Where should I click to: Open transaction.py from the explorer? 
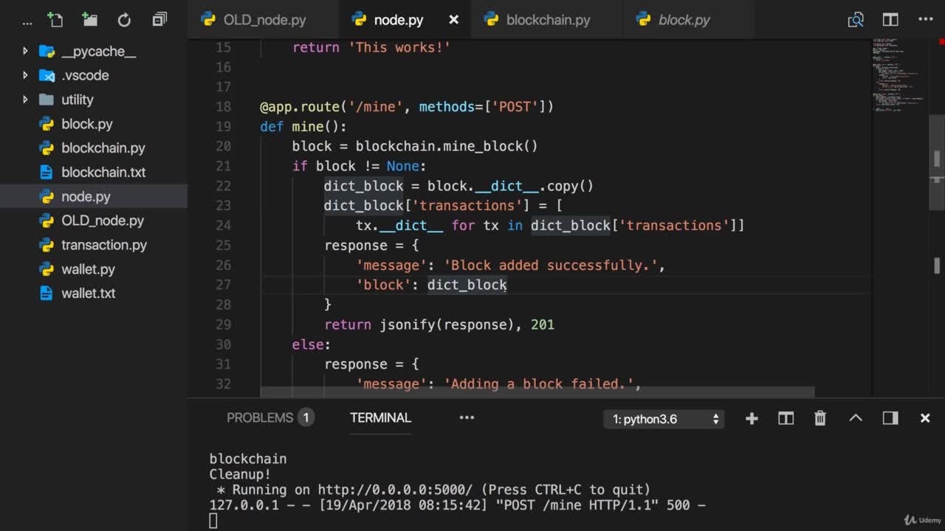pos(104,245)
